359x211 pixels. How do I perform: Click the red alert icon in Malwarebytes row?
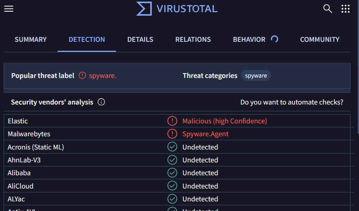(172, 134)
